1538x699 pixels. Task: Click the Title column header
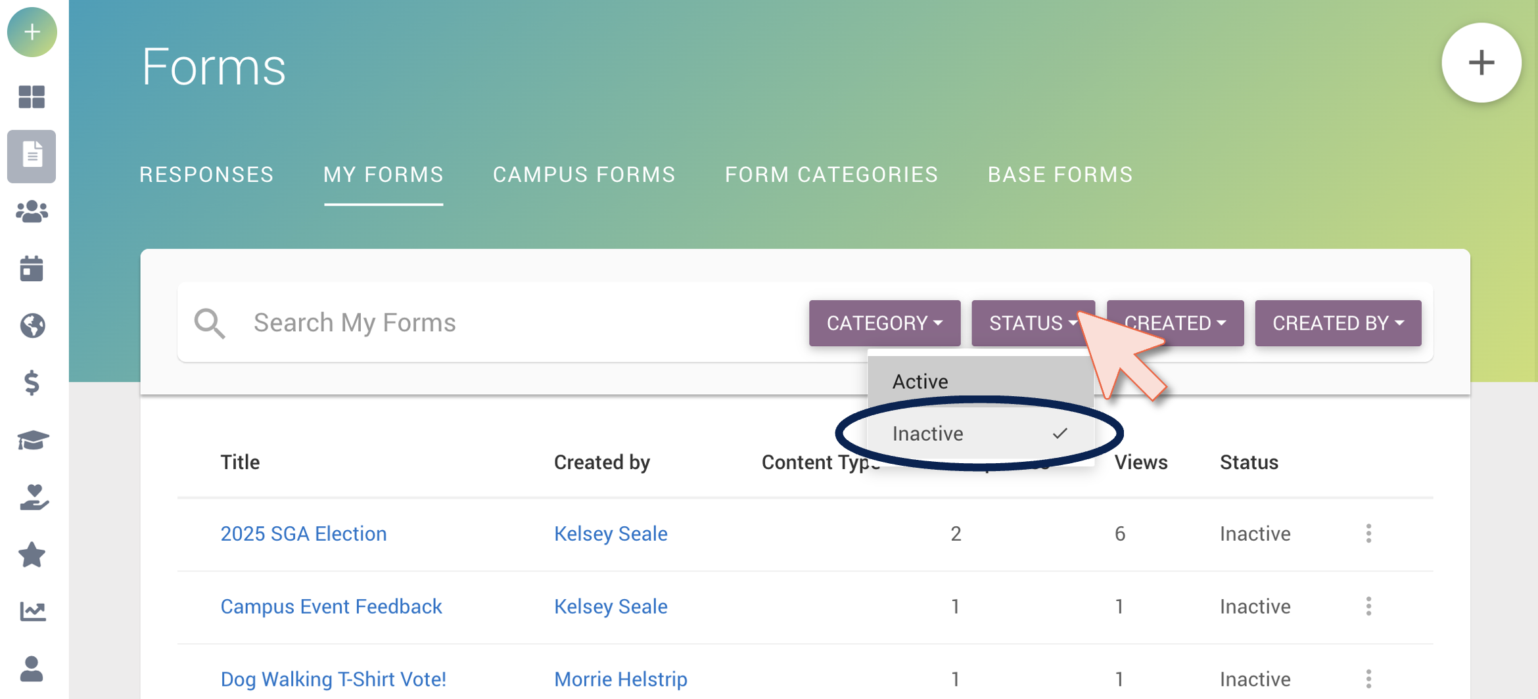240,462
